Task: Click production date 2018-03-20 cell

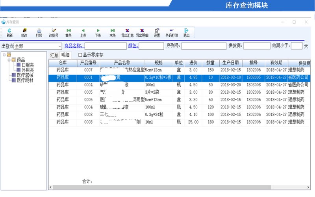Action: tap(231, 85)
